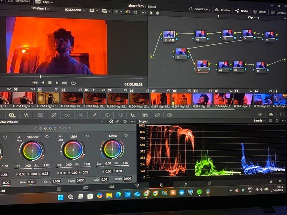This screenshot has width=287, height=215.
Task: Select node 07 in the node graph
Action: pyautogui.click(x=202, y=66)
